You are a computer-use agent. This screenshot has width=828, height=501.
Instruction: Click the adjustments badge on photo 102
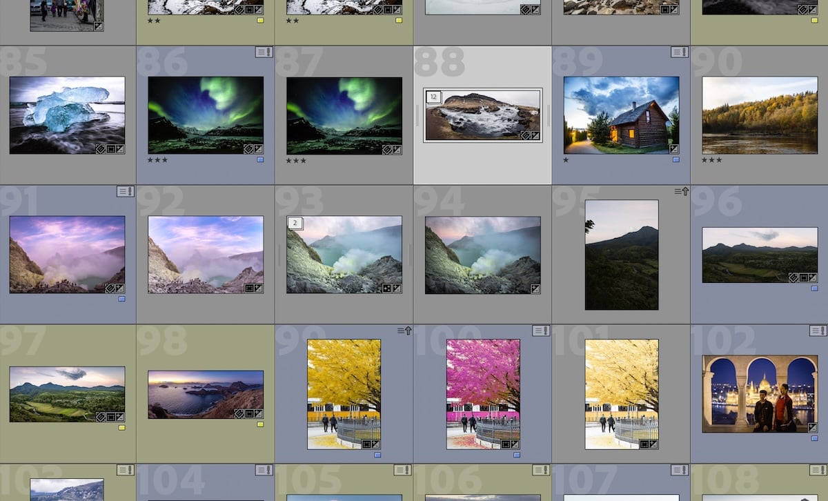tap(813, 427)
